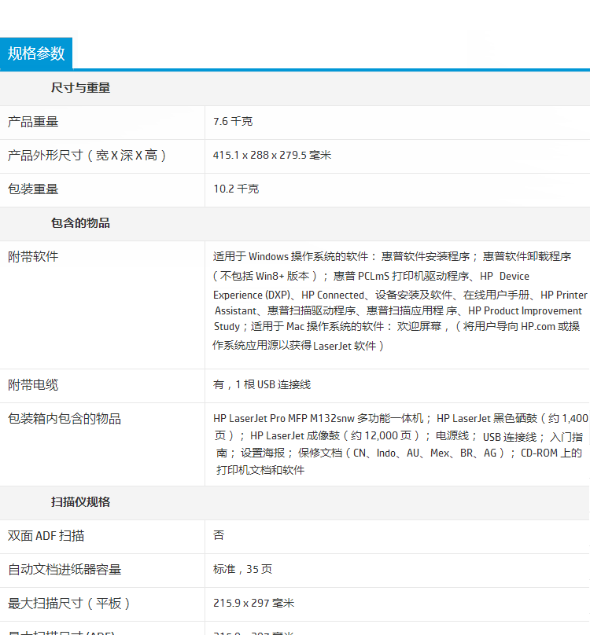Click the 包含的物品 section header
This screenshot has width=590, height=635.
(80, 223)
